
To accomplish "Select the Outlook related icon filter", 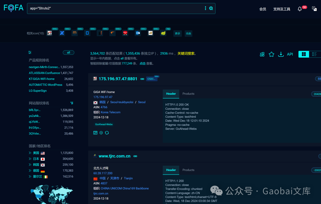I will tap(138, 33).
